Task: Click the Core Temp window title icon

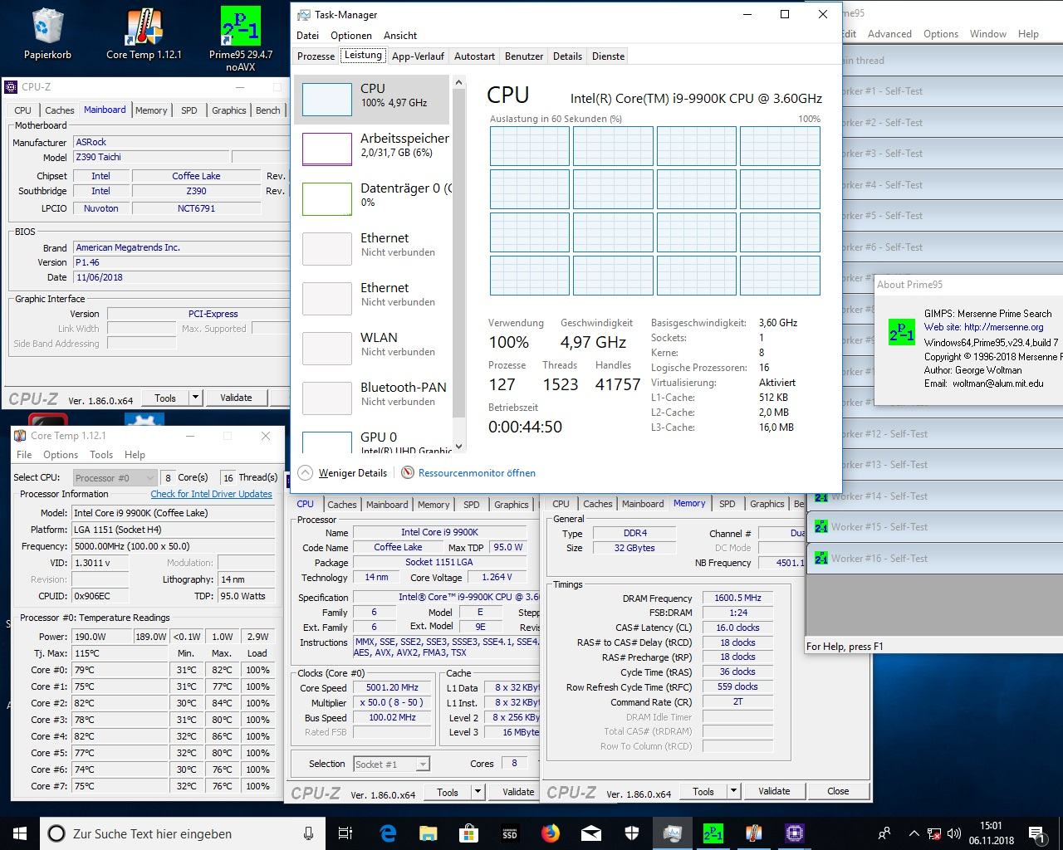Action: point(20,436)
